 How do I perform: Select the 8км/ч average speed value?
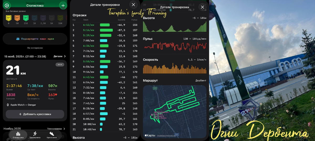[x=33, y=95]
